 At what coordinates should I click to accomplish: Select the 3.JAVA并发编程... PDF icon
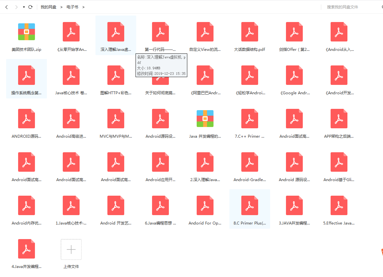(x=294, y=205)
